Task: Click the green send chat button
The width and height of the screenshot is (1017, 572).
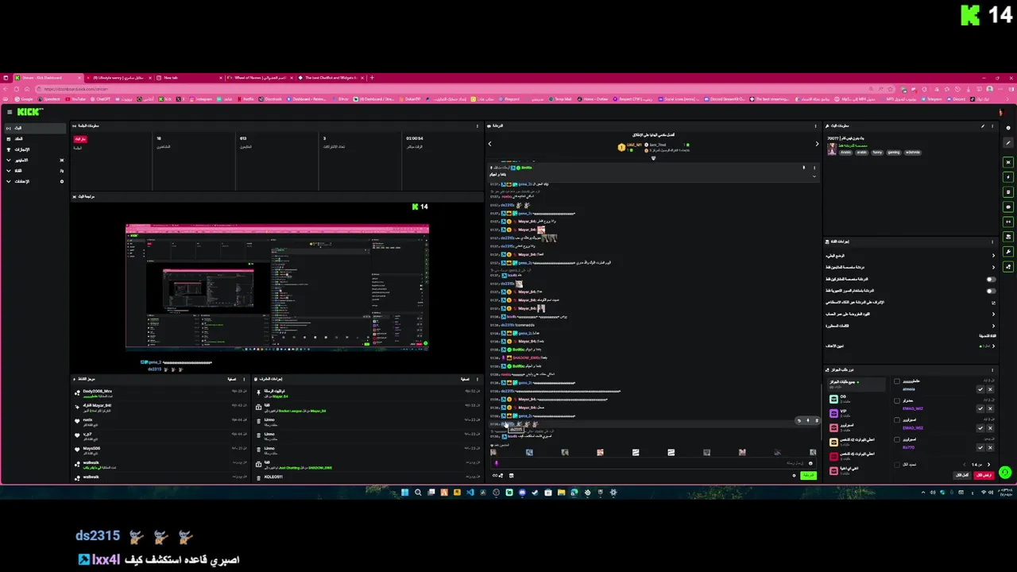Action: 809,475
